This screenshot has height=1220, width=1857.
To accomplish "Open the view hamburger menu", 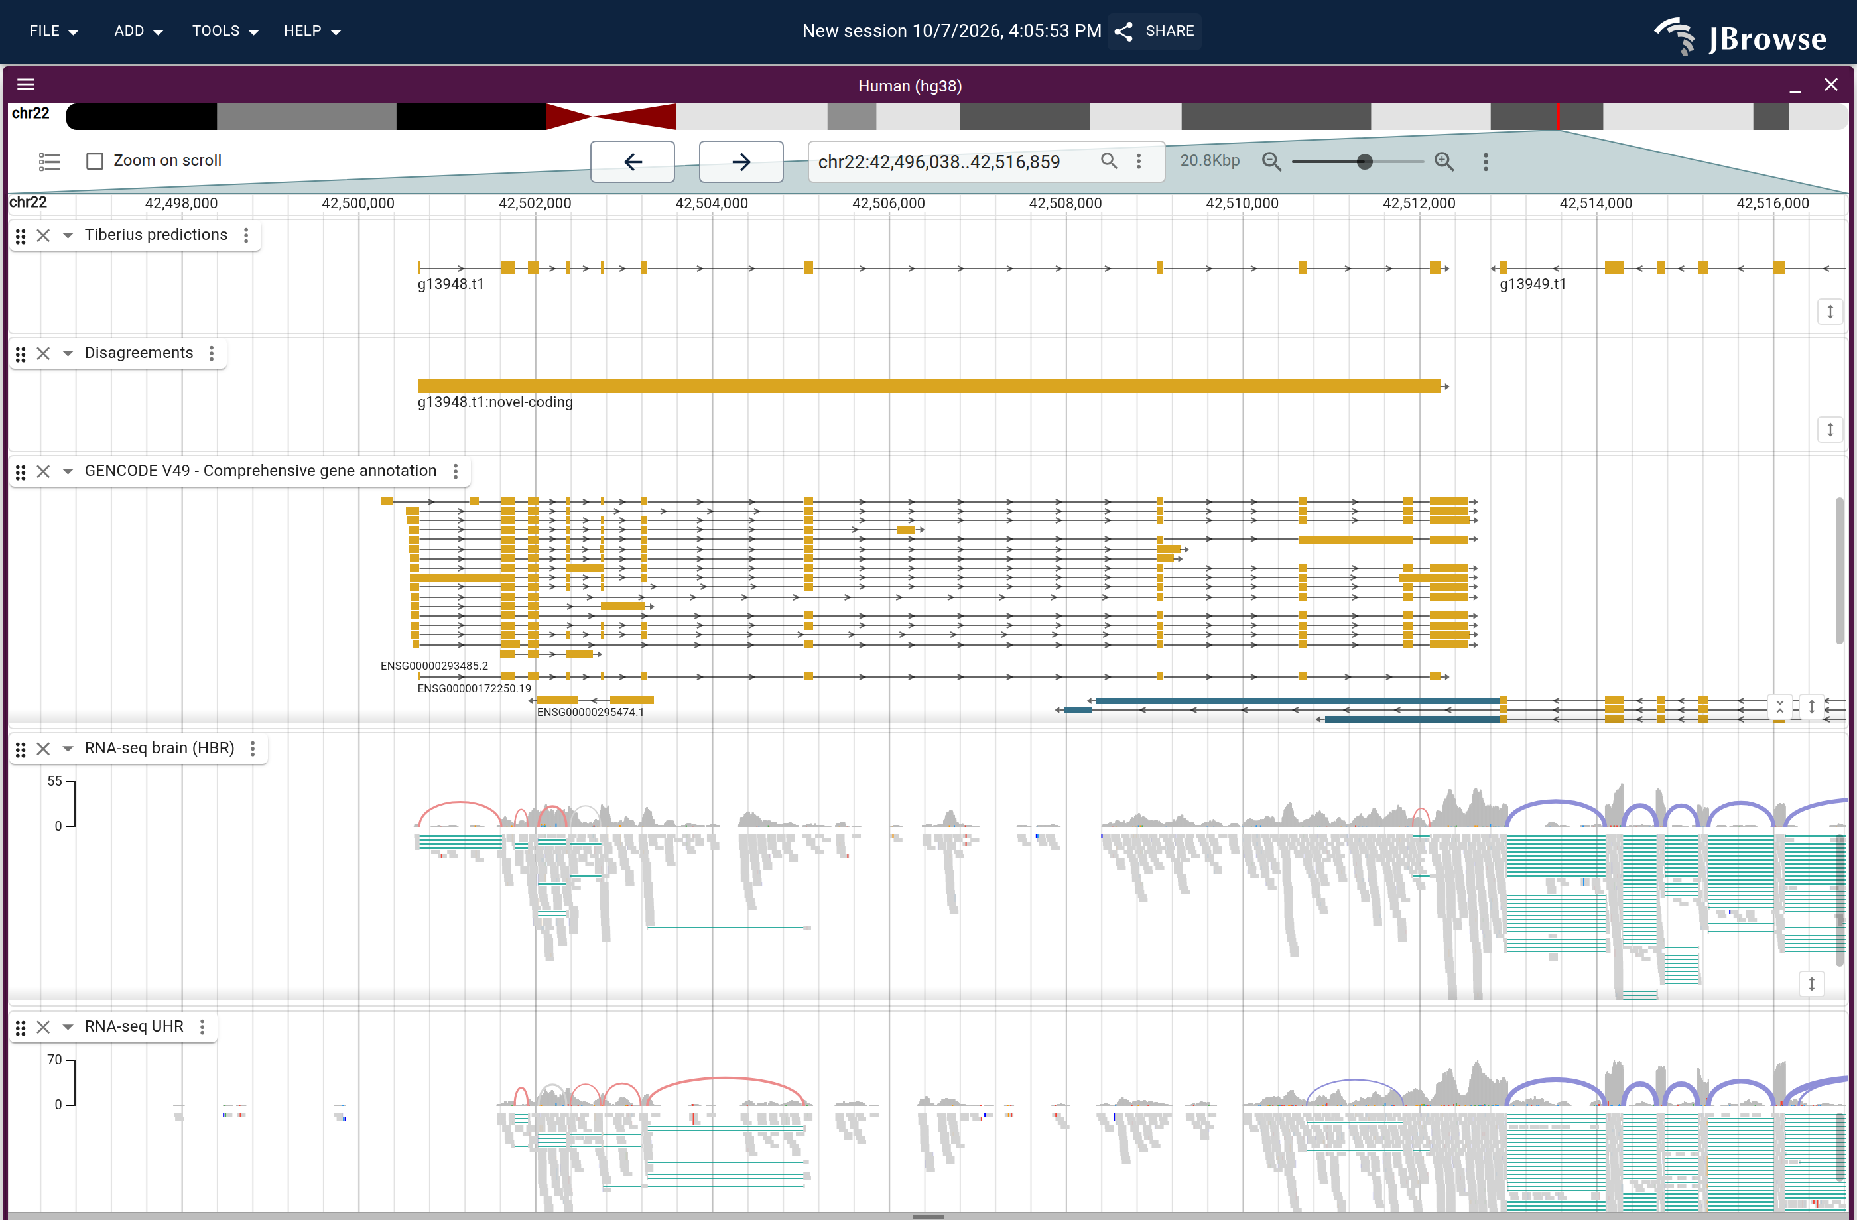I will point(26,84).
